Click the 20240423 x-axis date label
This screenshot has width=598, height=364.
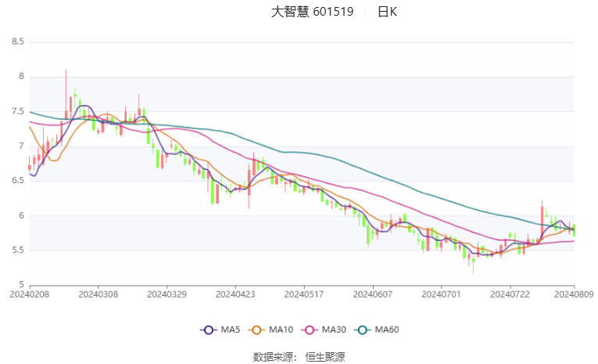point(235,294)
